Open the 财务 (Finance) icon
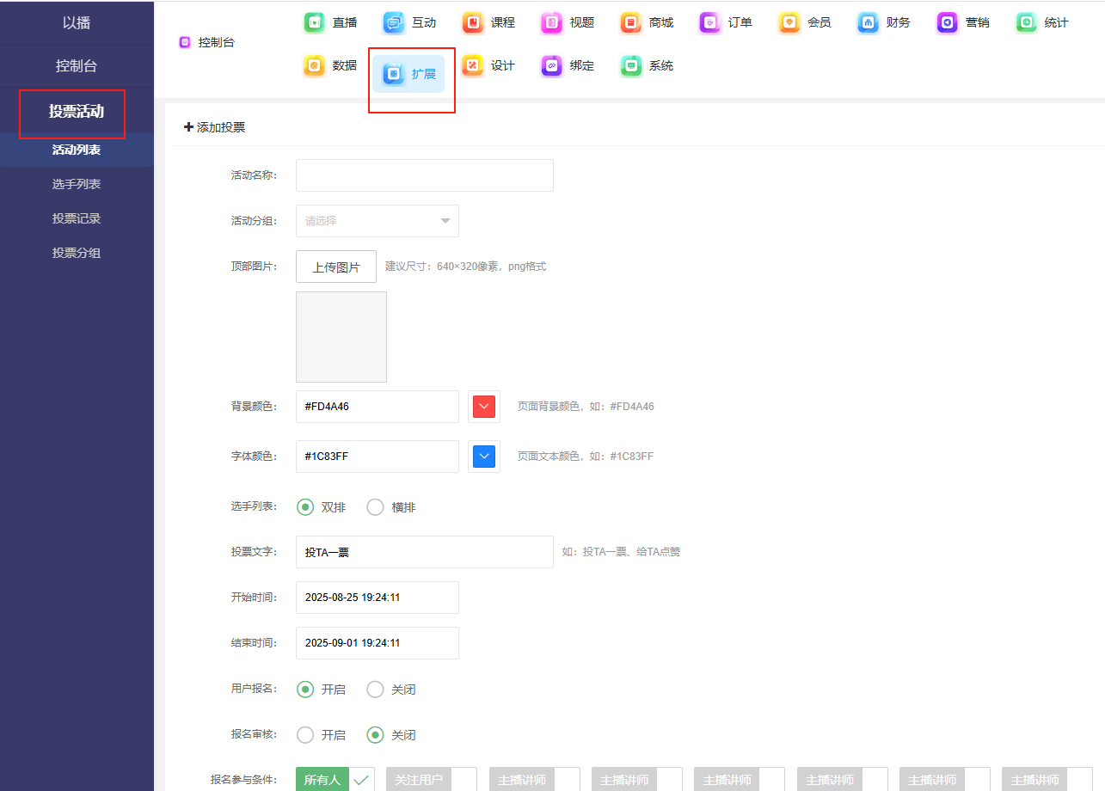 coord(869,23)
